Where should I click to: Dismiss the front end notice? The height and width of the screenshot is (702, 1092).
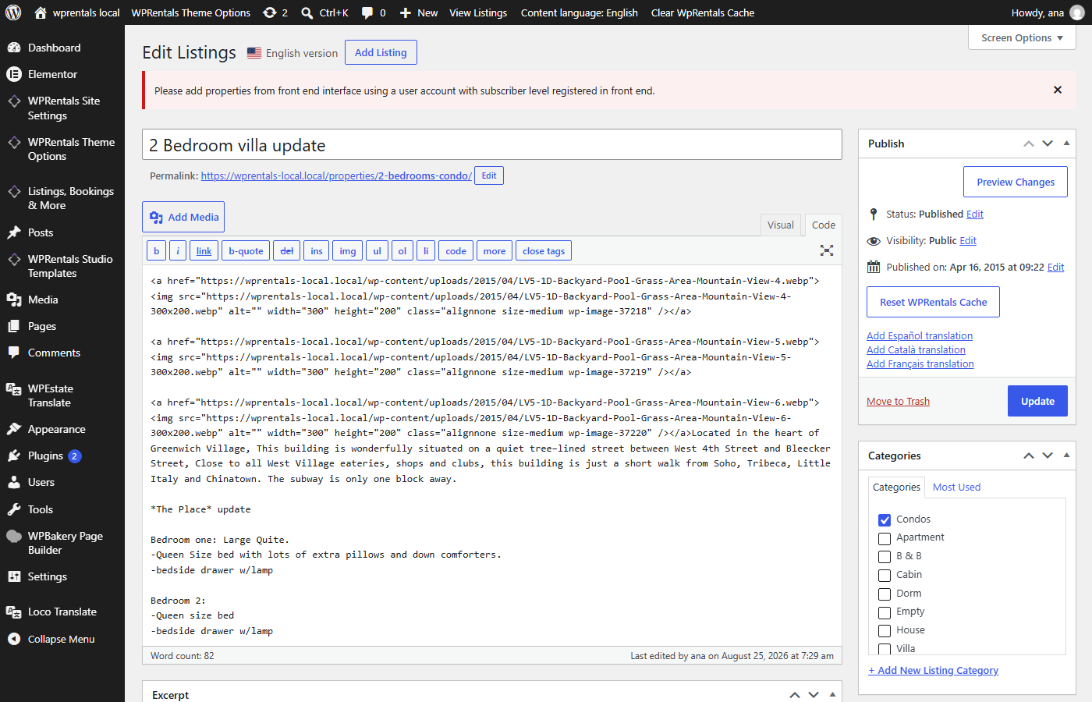1058,90
